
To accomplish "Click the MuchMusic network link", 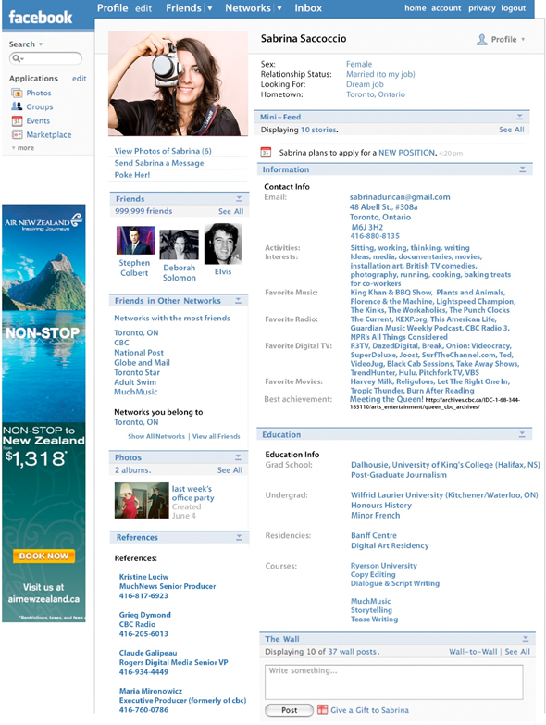I will (x=136, y=392).
